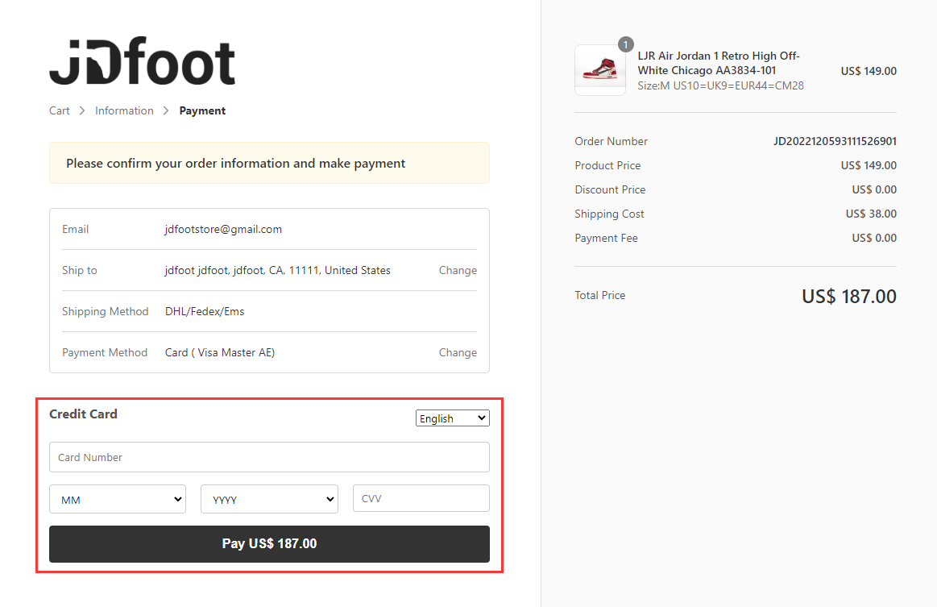Open the English language dropdown
937x607 pixels.
[x=452, y=418]
